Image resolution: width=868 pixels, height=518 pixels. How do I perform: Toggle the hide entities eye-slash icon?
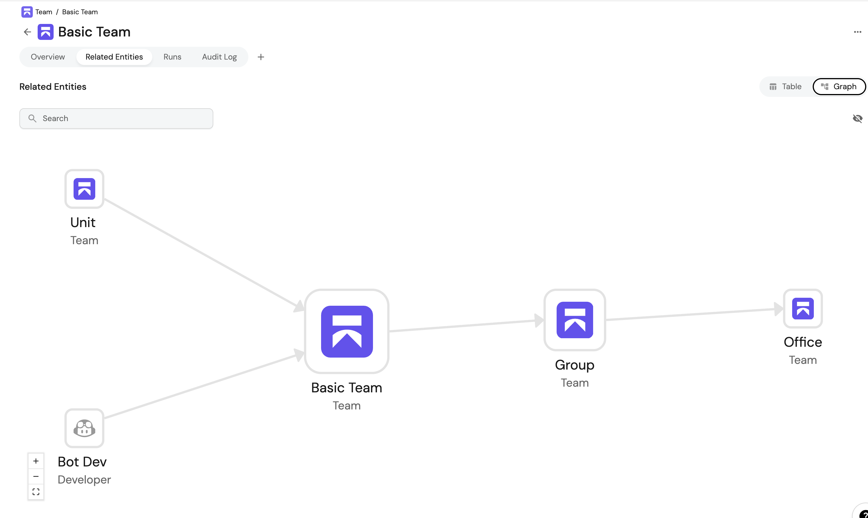pos(857,119)
